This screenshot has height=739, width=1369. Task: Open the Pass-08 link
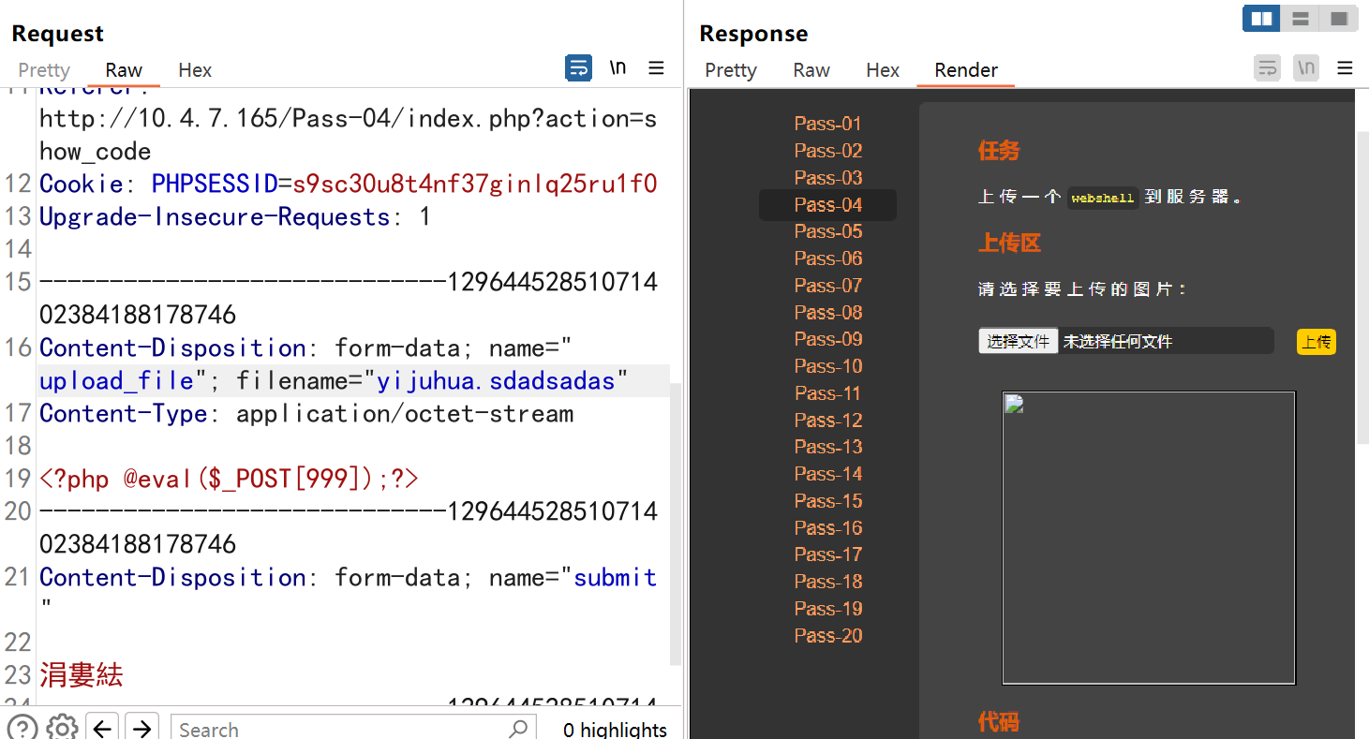point(827,313)
